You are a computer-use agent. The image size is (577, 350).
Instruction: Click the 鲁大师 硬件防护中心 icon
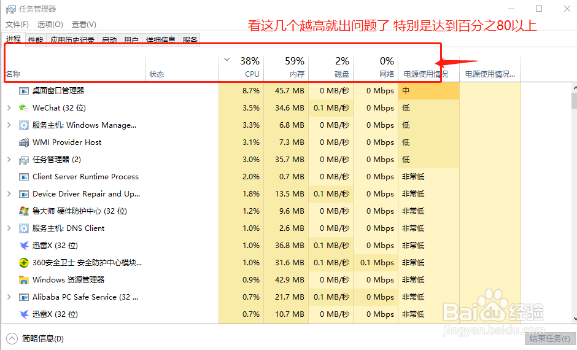[24, 211]
